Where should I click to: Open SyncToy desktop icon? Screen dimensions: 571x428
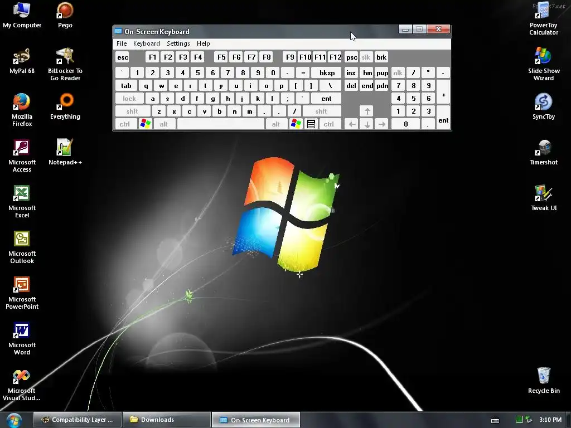click(543, 106)
